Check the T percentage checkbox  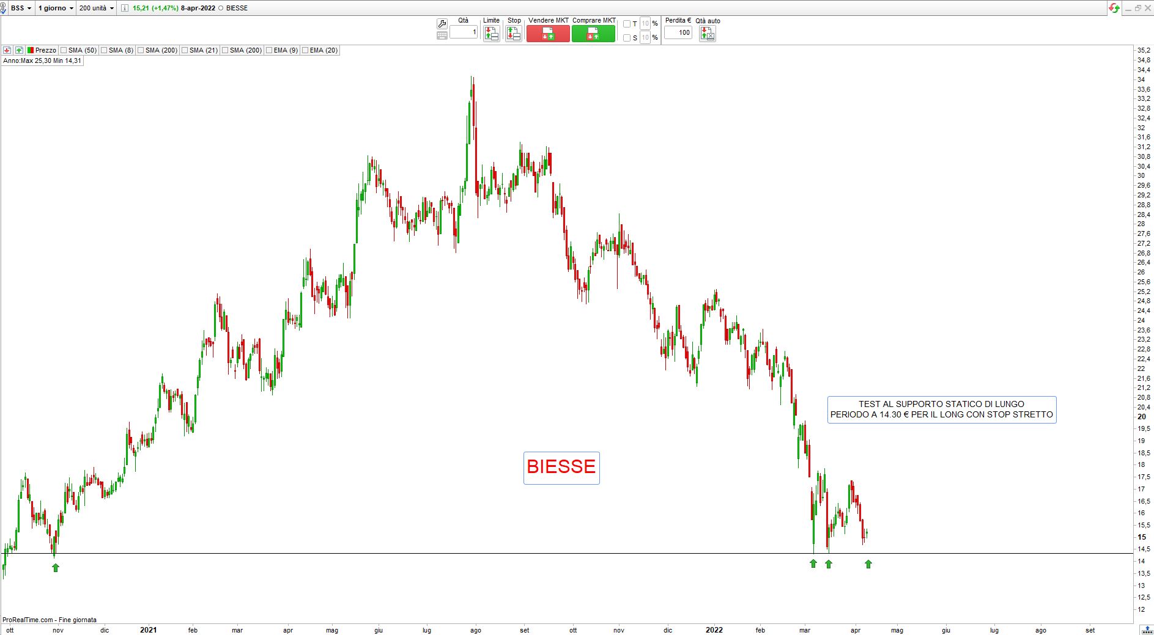(626, 24)
